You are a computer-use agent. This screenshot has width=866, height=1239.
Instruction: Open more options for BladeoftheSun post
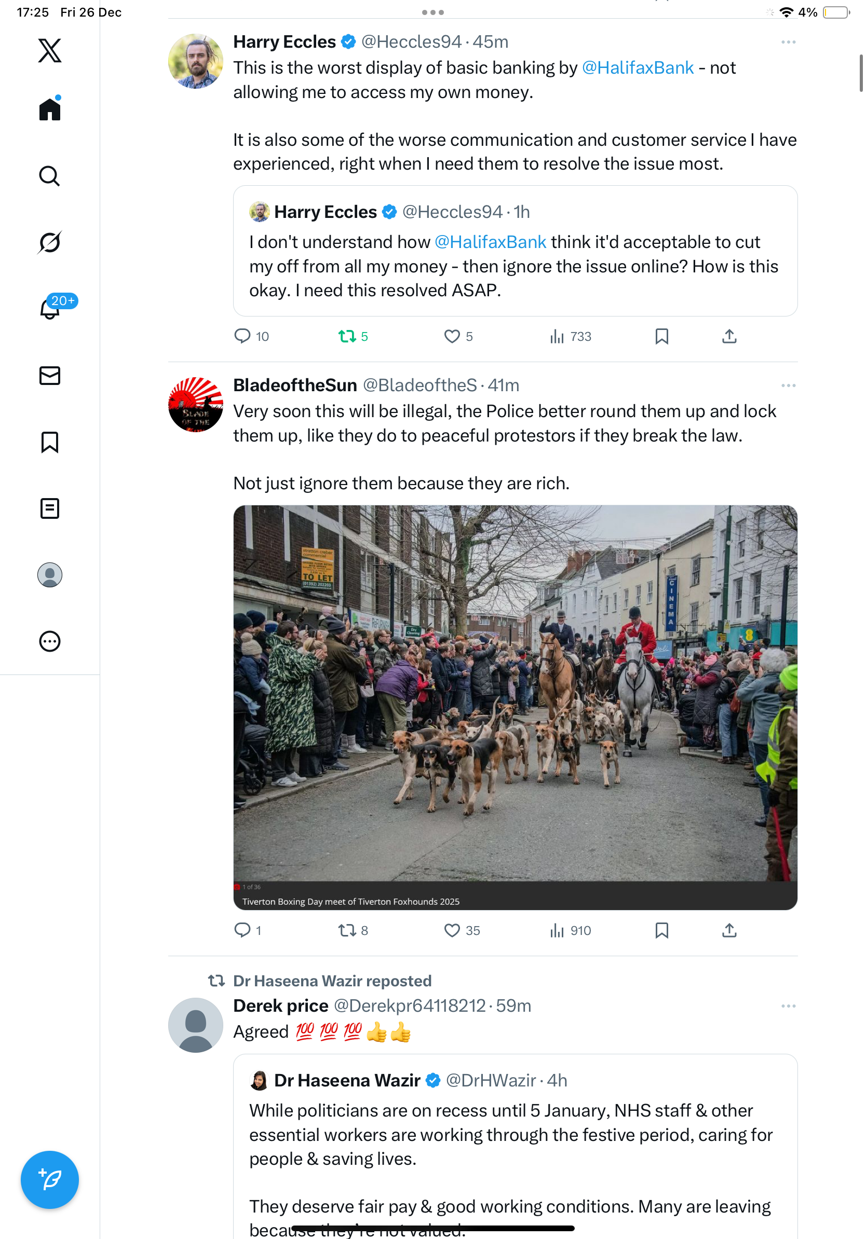[788, 386]
